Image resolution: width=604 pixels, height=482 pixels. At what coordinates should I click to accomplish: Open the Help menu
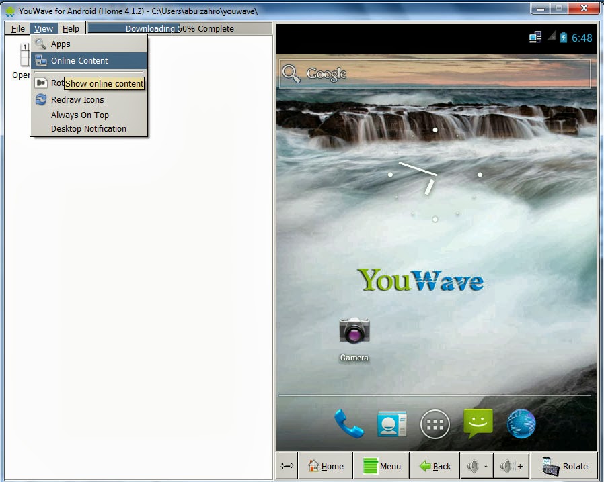click(71, 28)
